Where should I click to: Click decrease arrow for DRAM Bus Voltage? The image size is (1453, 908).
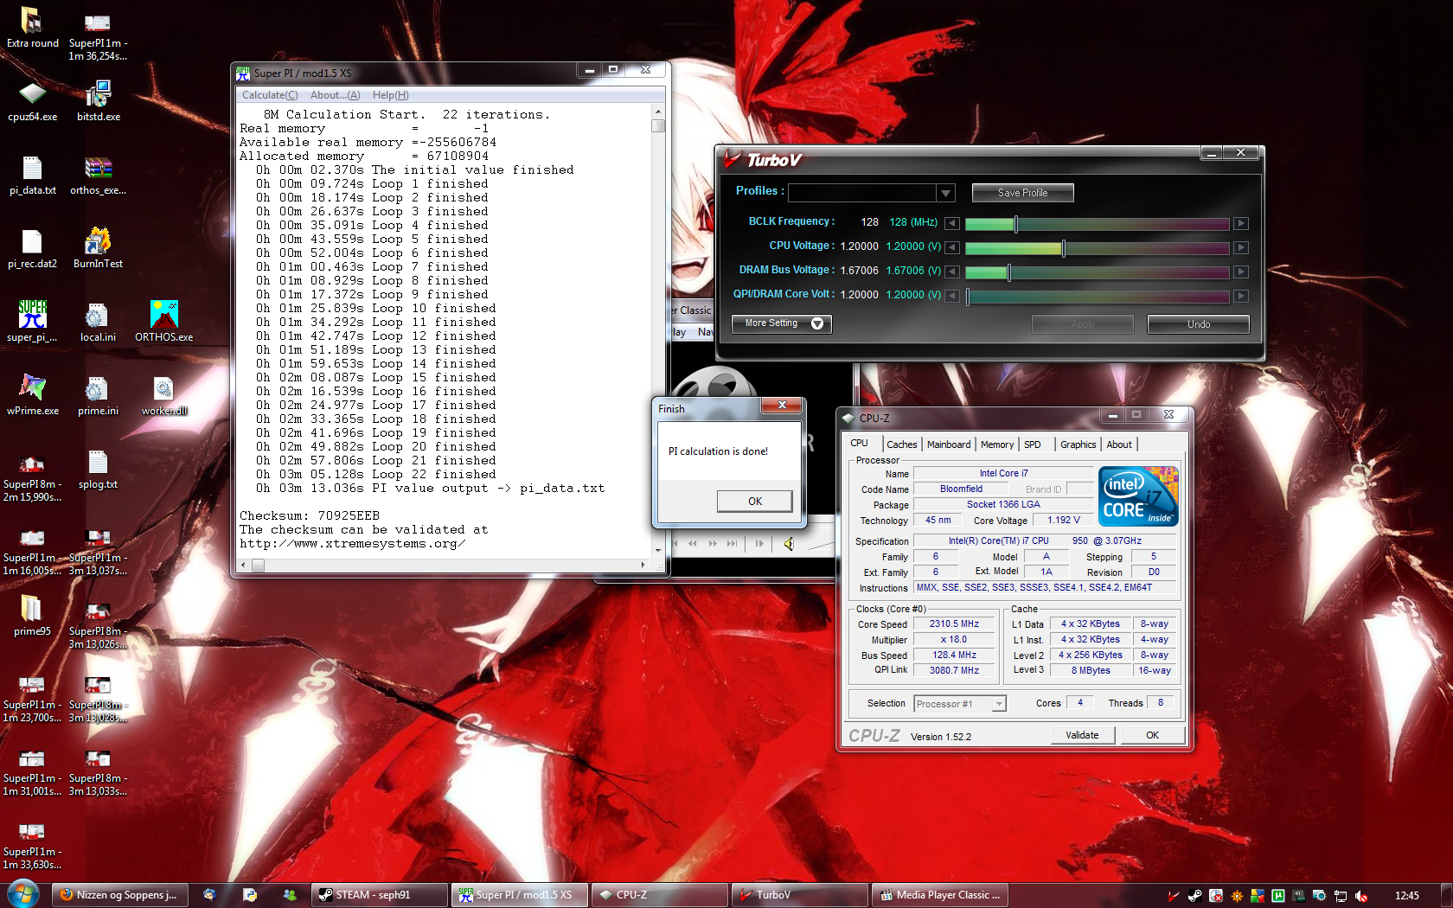pos(951,272)
